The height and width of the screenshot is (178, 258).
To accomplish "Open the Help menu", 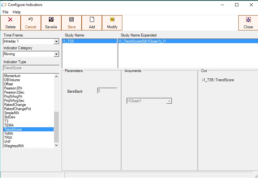I will point(17,12).
